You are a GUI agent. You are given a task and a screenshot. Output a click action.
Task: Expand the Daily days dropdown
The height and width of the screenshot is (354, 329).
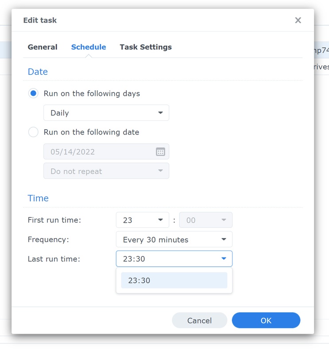click(x=106, y=113)
